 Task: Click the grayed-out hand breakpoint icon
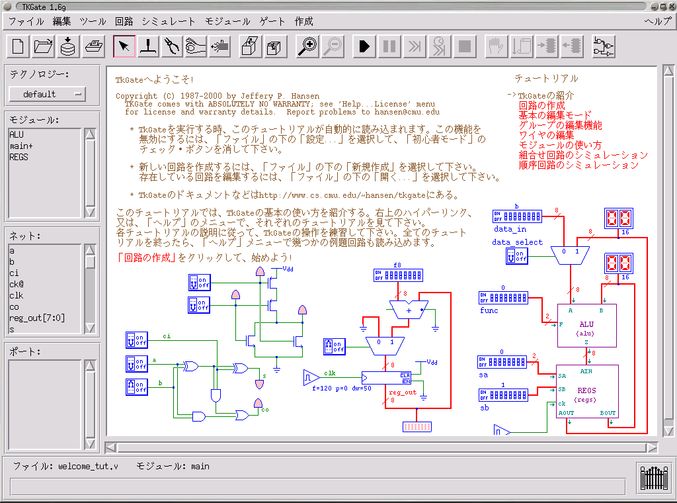click(496, 46)
